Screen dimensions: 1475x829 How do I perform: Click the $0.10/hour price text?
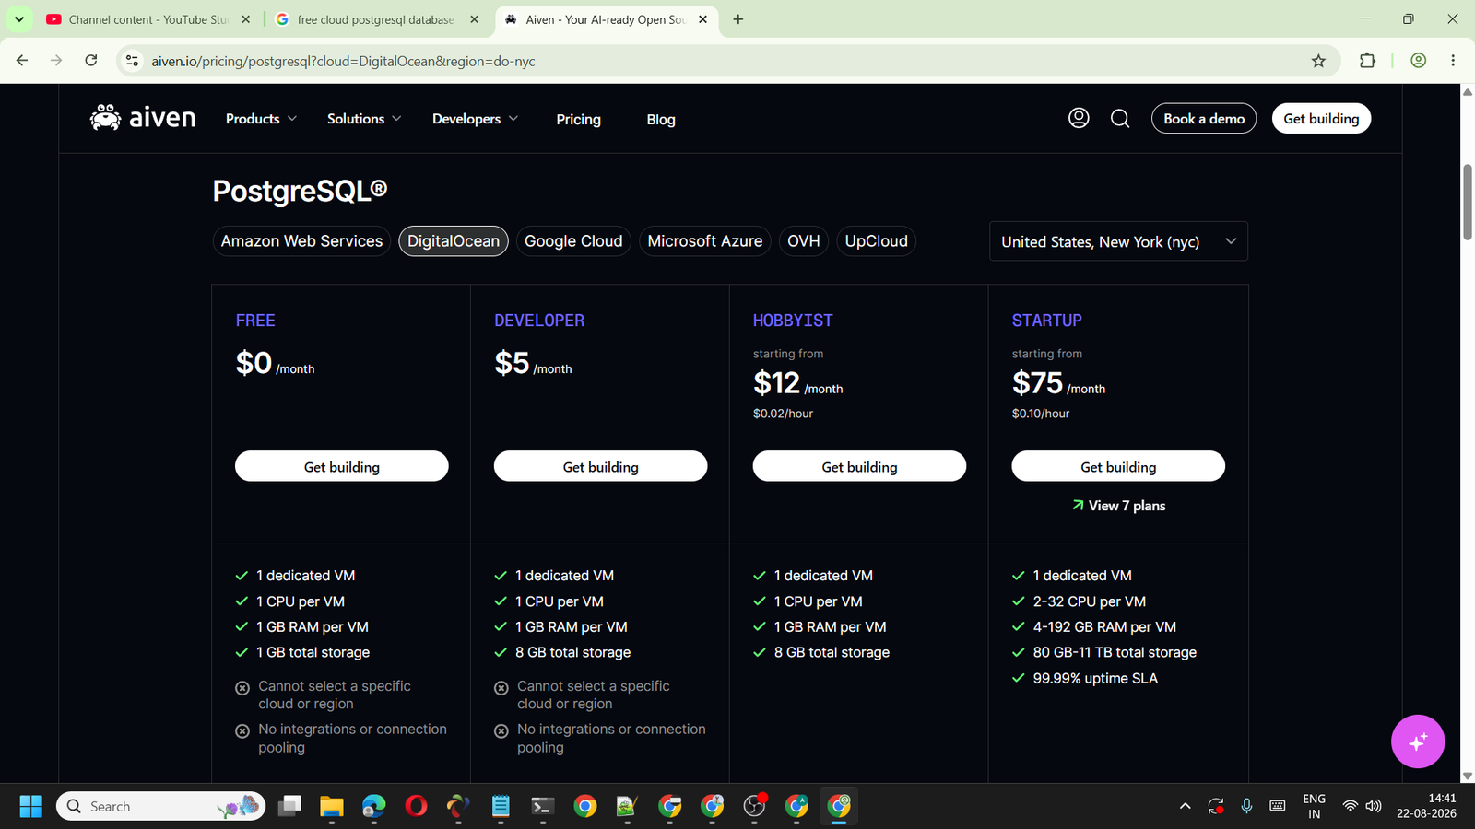click(x=1041, y=414)
